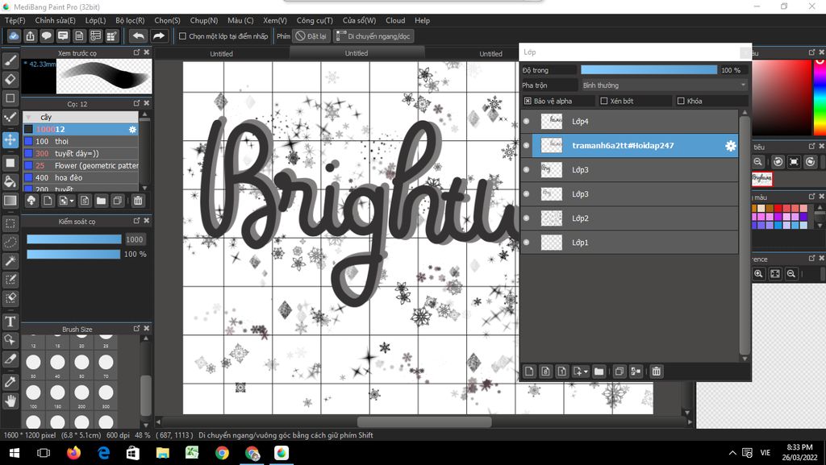The height and width of the screenshot is (465, 826).
Task: Switch to the first Untitled tab
Action: 221,54
